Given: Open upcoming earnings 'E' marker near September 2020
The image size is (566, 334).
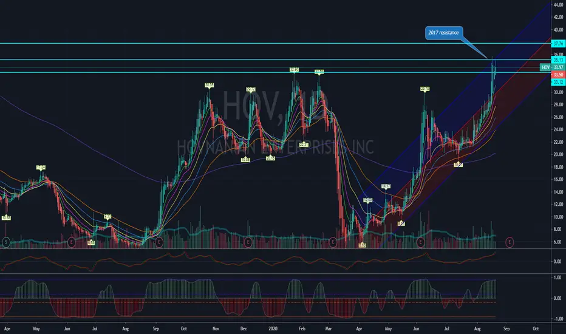Looking at the screenshot, I should [510, 242].
